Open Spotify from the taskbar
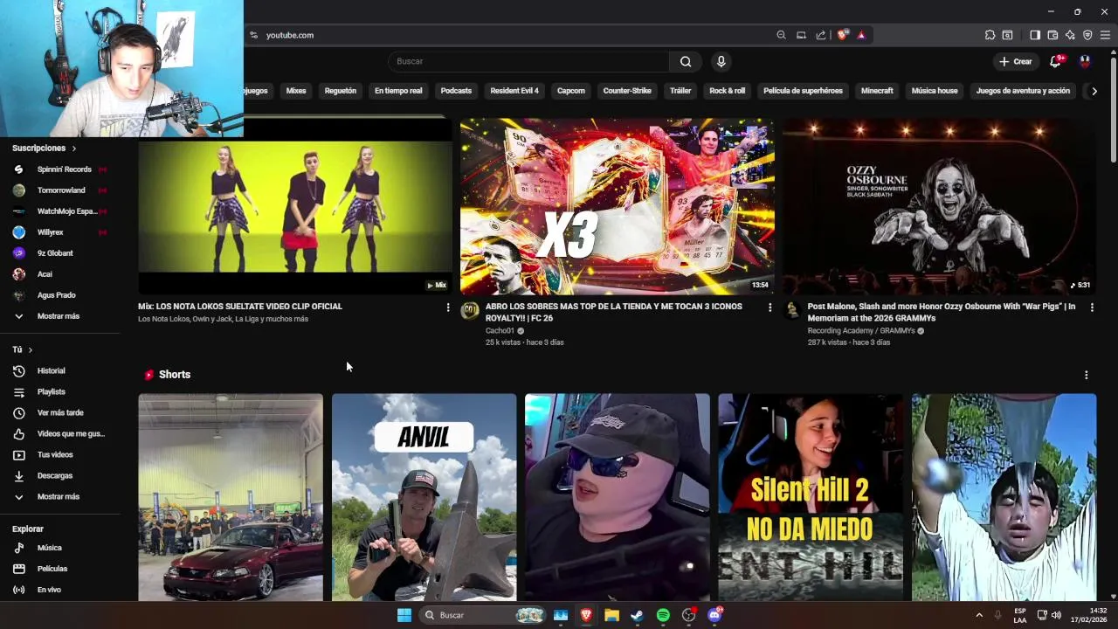This screenshot has height=629, width=1118. (x=663, y=615)
